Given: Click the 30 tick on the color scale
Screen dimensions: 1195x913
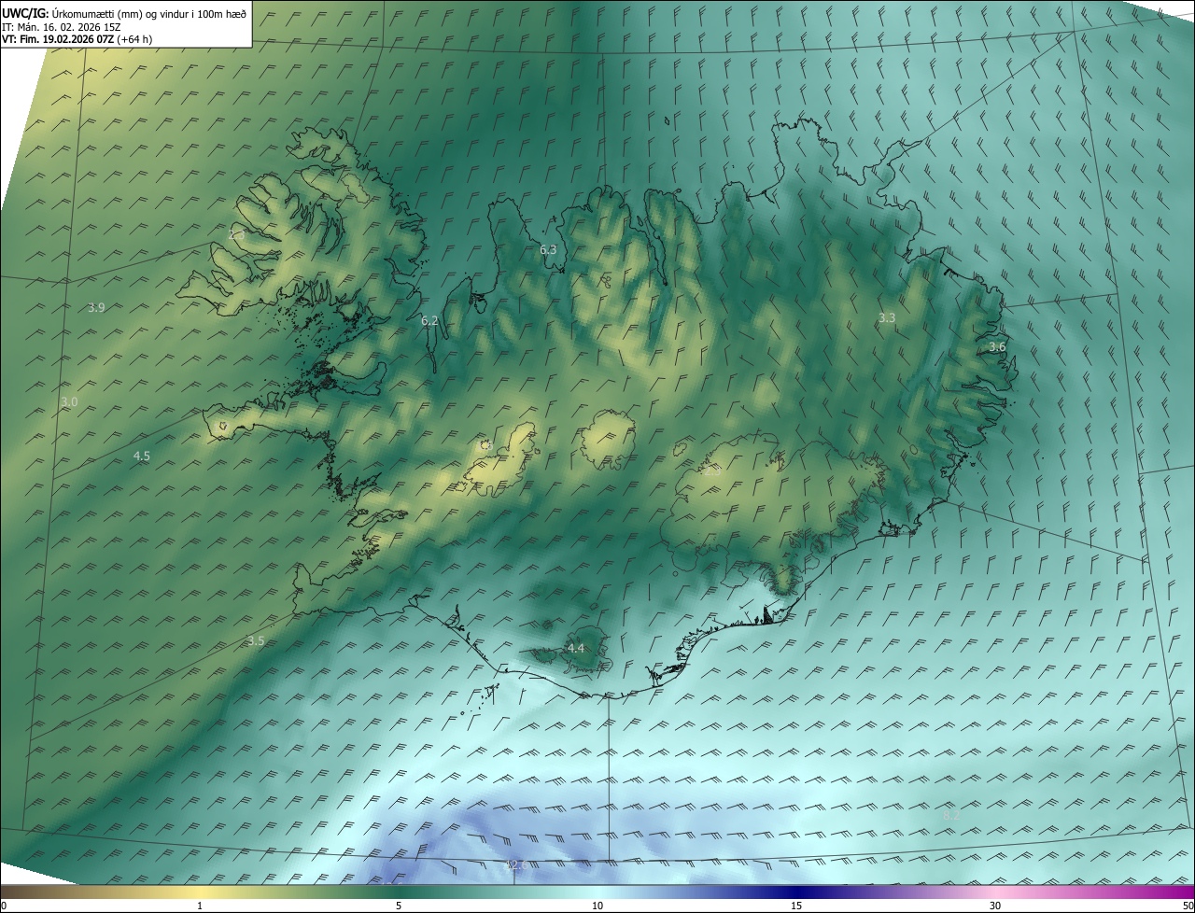Looking at the screenshot, I should (x=995, y=906).
